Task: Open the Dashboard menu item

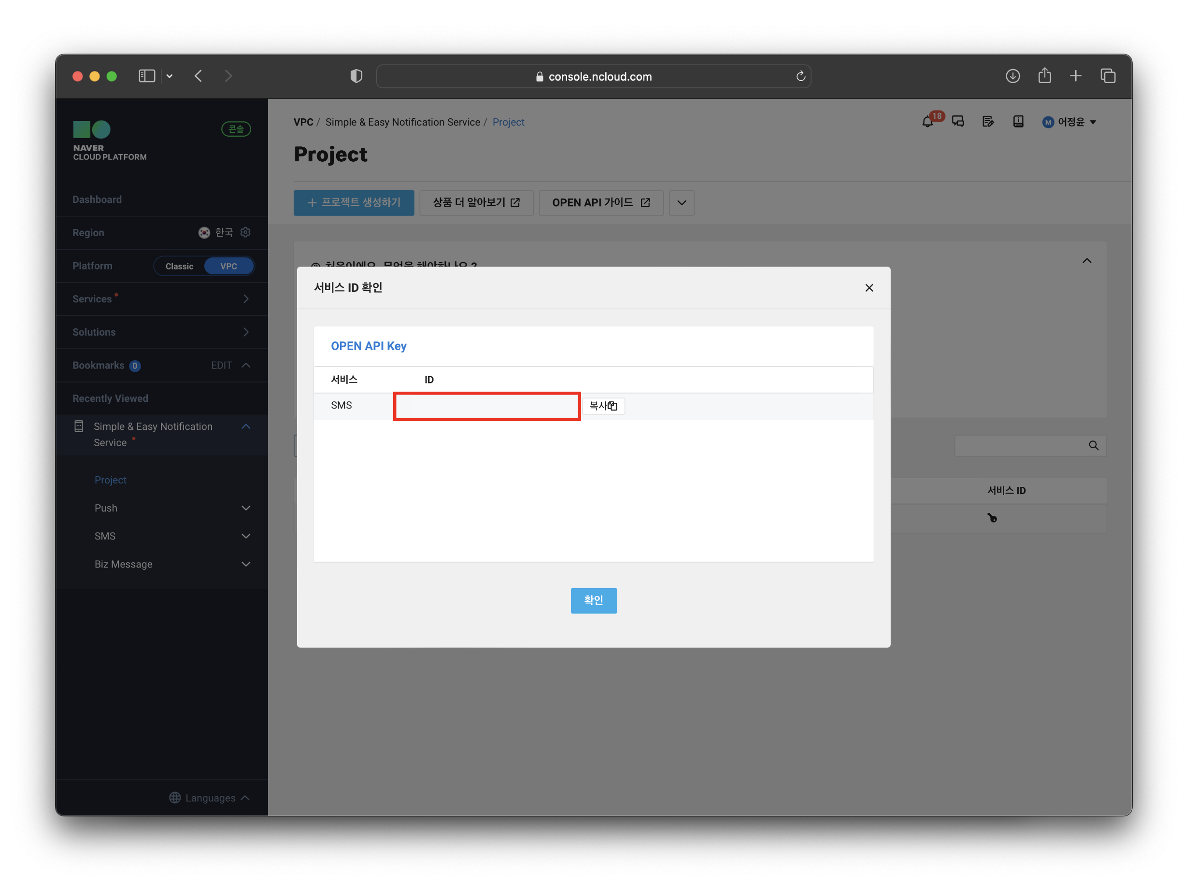Action: (x=97, y=199)
